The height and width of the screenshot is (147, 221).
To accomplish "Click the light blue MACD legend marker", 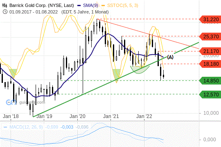I will [x=5, y=127].
